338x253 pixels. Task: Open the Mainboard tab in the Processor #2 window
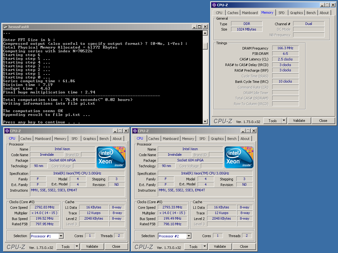click(171, 139)
